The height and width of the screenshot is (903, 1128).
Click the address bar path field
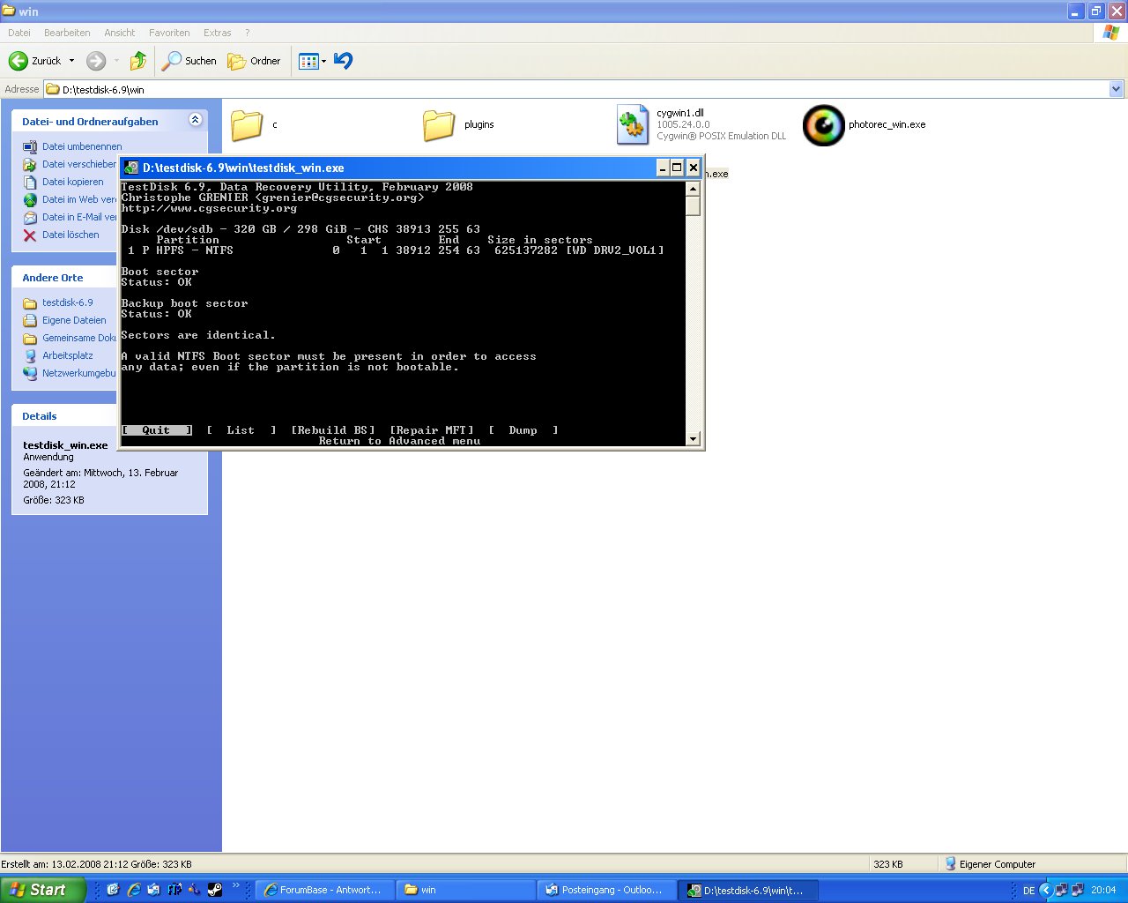pyautogui.click(x=576, y=89)
